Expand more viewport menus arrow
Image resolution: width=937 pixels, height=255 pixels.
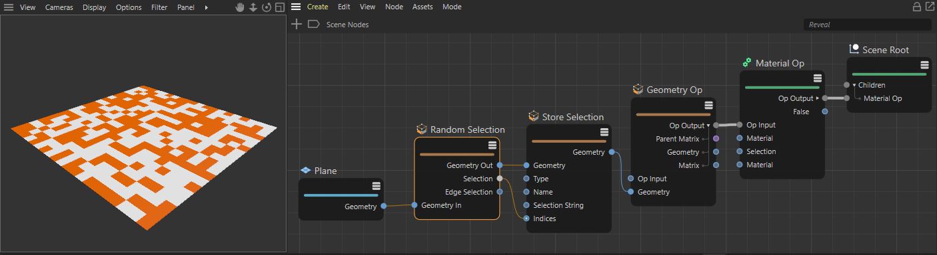(206, 7)
